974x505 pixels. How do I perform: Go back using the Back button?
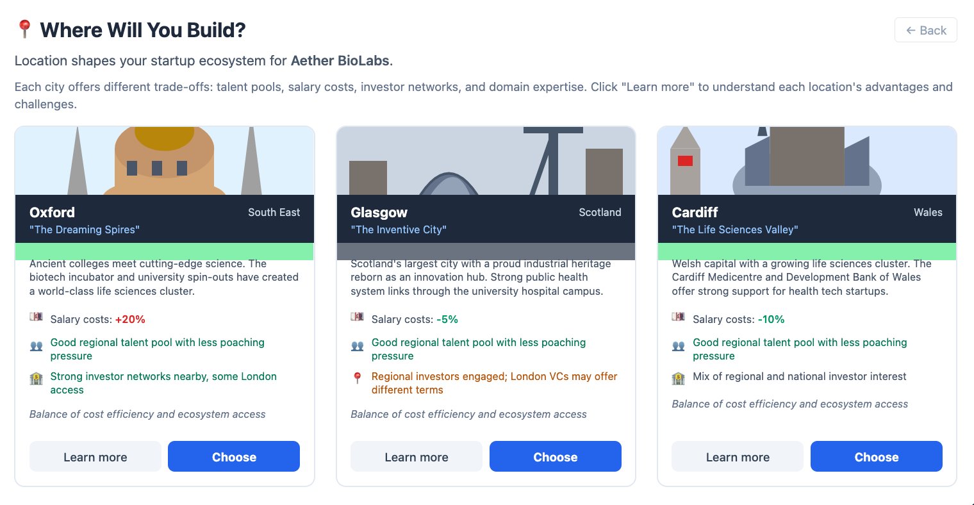(925, 30)
